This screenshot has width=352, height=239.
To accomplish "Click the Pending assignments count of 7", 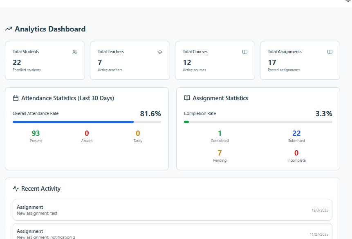I will pos(220,153).
